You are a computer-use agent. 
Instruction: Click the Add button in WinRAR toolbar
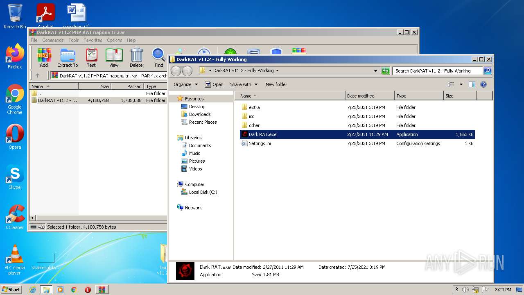[44, 57]
